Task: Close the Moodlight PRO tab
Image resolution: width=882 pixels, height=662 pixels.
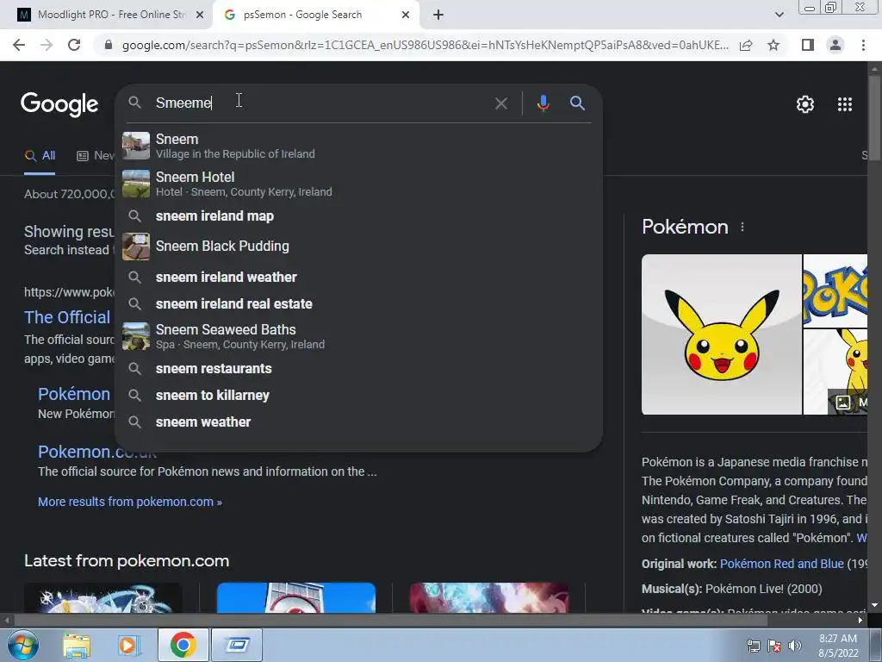Action: click(x=200, y=16)
